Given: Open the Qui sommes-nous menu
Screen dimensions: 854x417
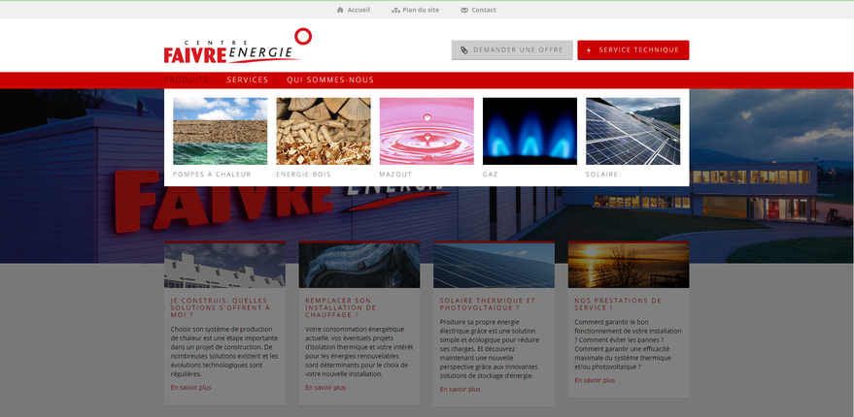Looking at the screenshot, I should 330,80.
